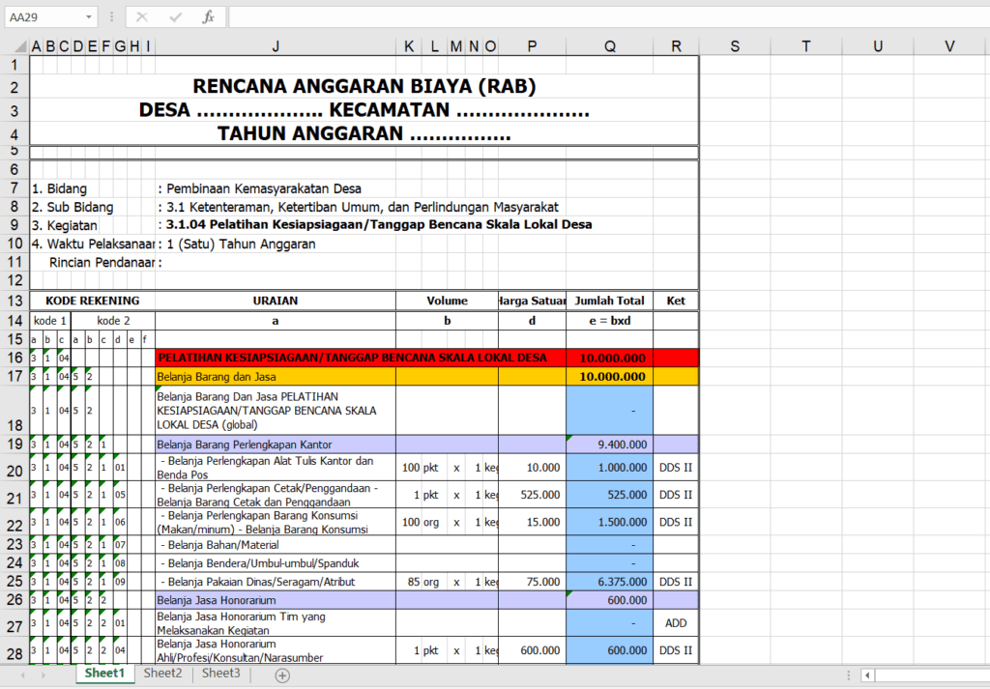Viewport: 990px width, 689px height.
Task: Add a new worksheet with the plus icon
Action: point(282,674)
